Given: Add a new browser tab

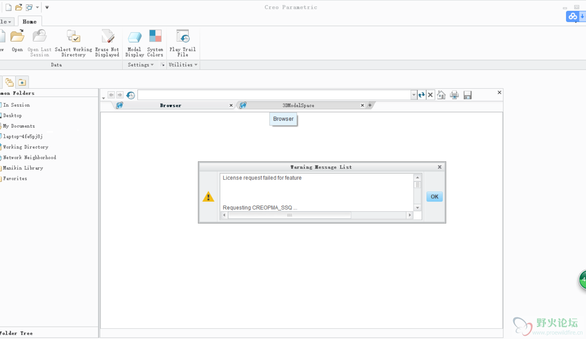Looking at the screenshot, I should coord(370,105).
